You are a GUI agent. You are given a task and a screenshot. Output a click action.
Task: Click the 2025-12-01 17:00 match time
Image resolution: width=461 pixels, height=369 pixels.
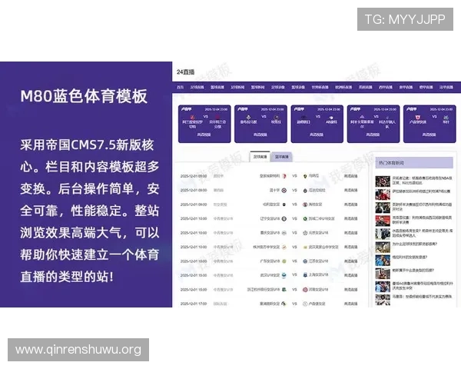tap(194, 304)
